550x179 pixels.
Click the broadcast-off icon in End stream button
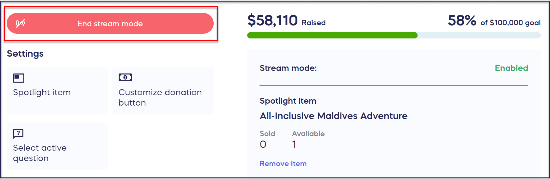point(21,23)
